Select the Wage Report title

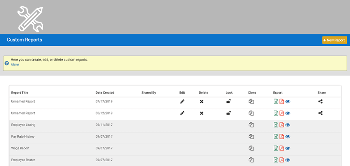pyautogui.click(x=20, y=148)
